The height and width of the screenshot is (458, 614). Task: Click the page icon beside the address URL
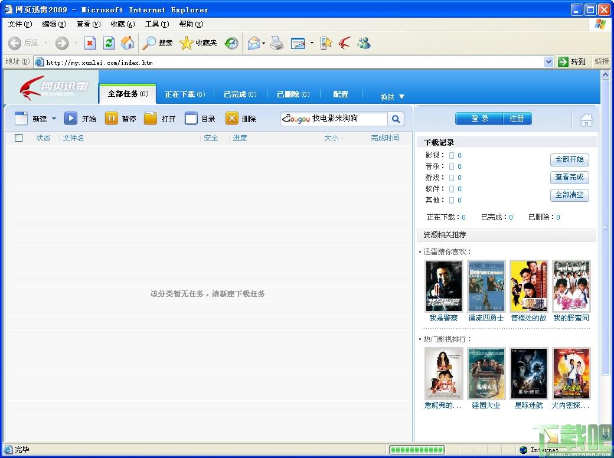39,62
